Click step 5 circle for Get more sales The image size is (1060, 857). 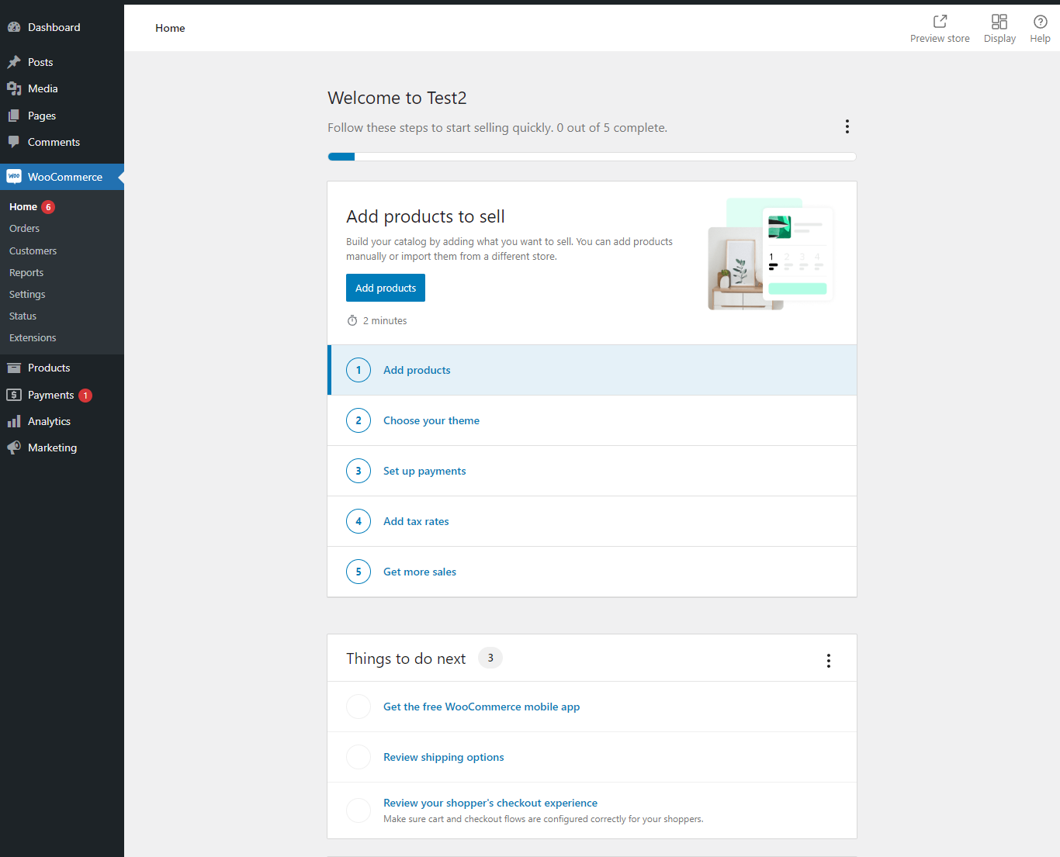tap(359, 572)
